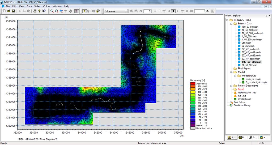Open Simulation History node
272x145 pixels.
242,105
